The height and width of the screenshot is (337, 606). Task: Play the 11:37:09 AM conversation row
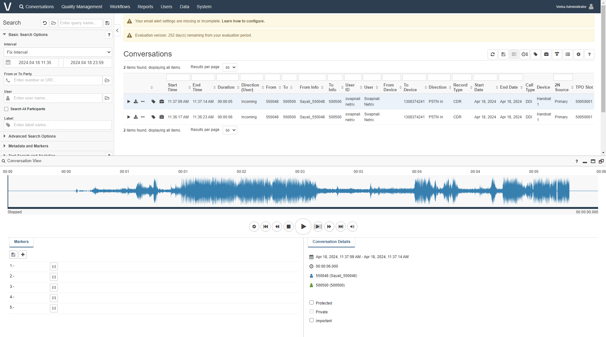pos(129,102)
